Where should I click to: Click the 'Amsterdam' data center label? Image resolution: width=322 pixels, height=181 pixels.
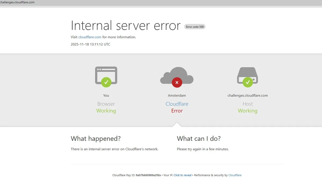pyautogui.click(x=177, y=95)
